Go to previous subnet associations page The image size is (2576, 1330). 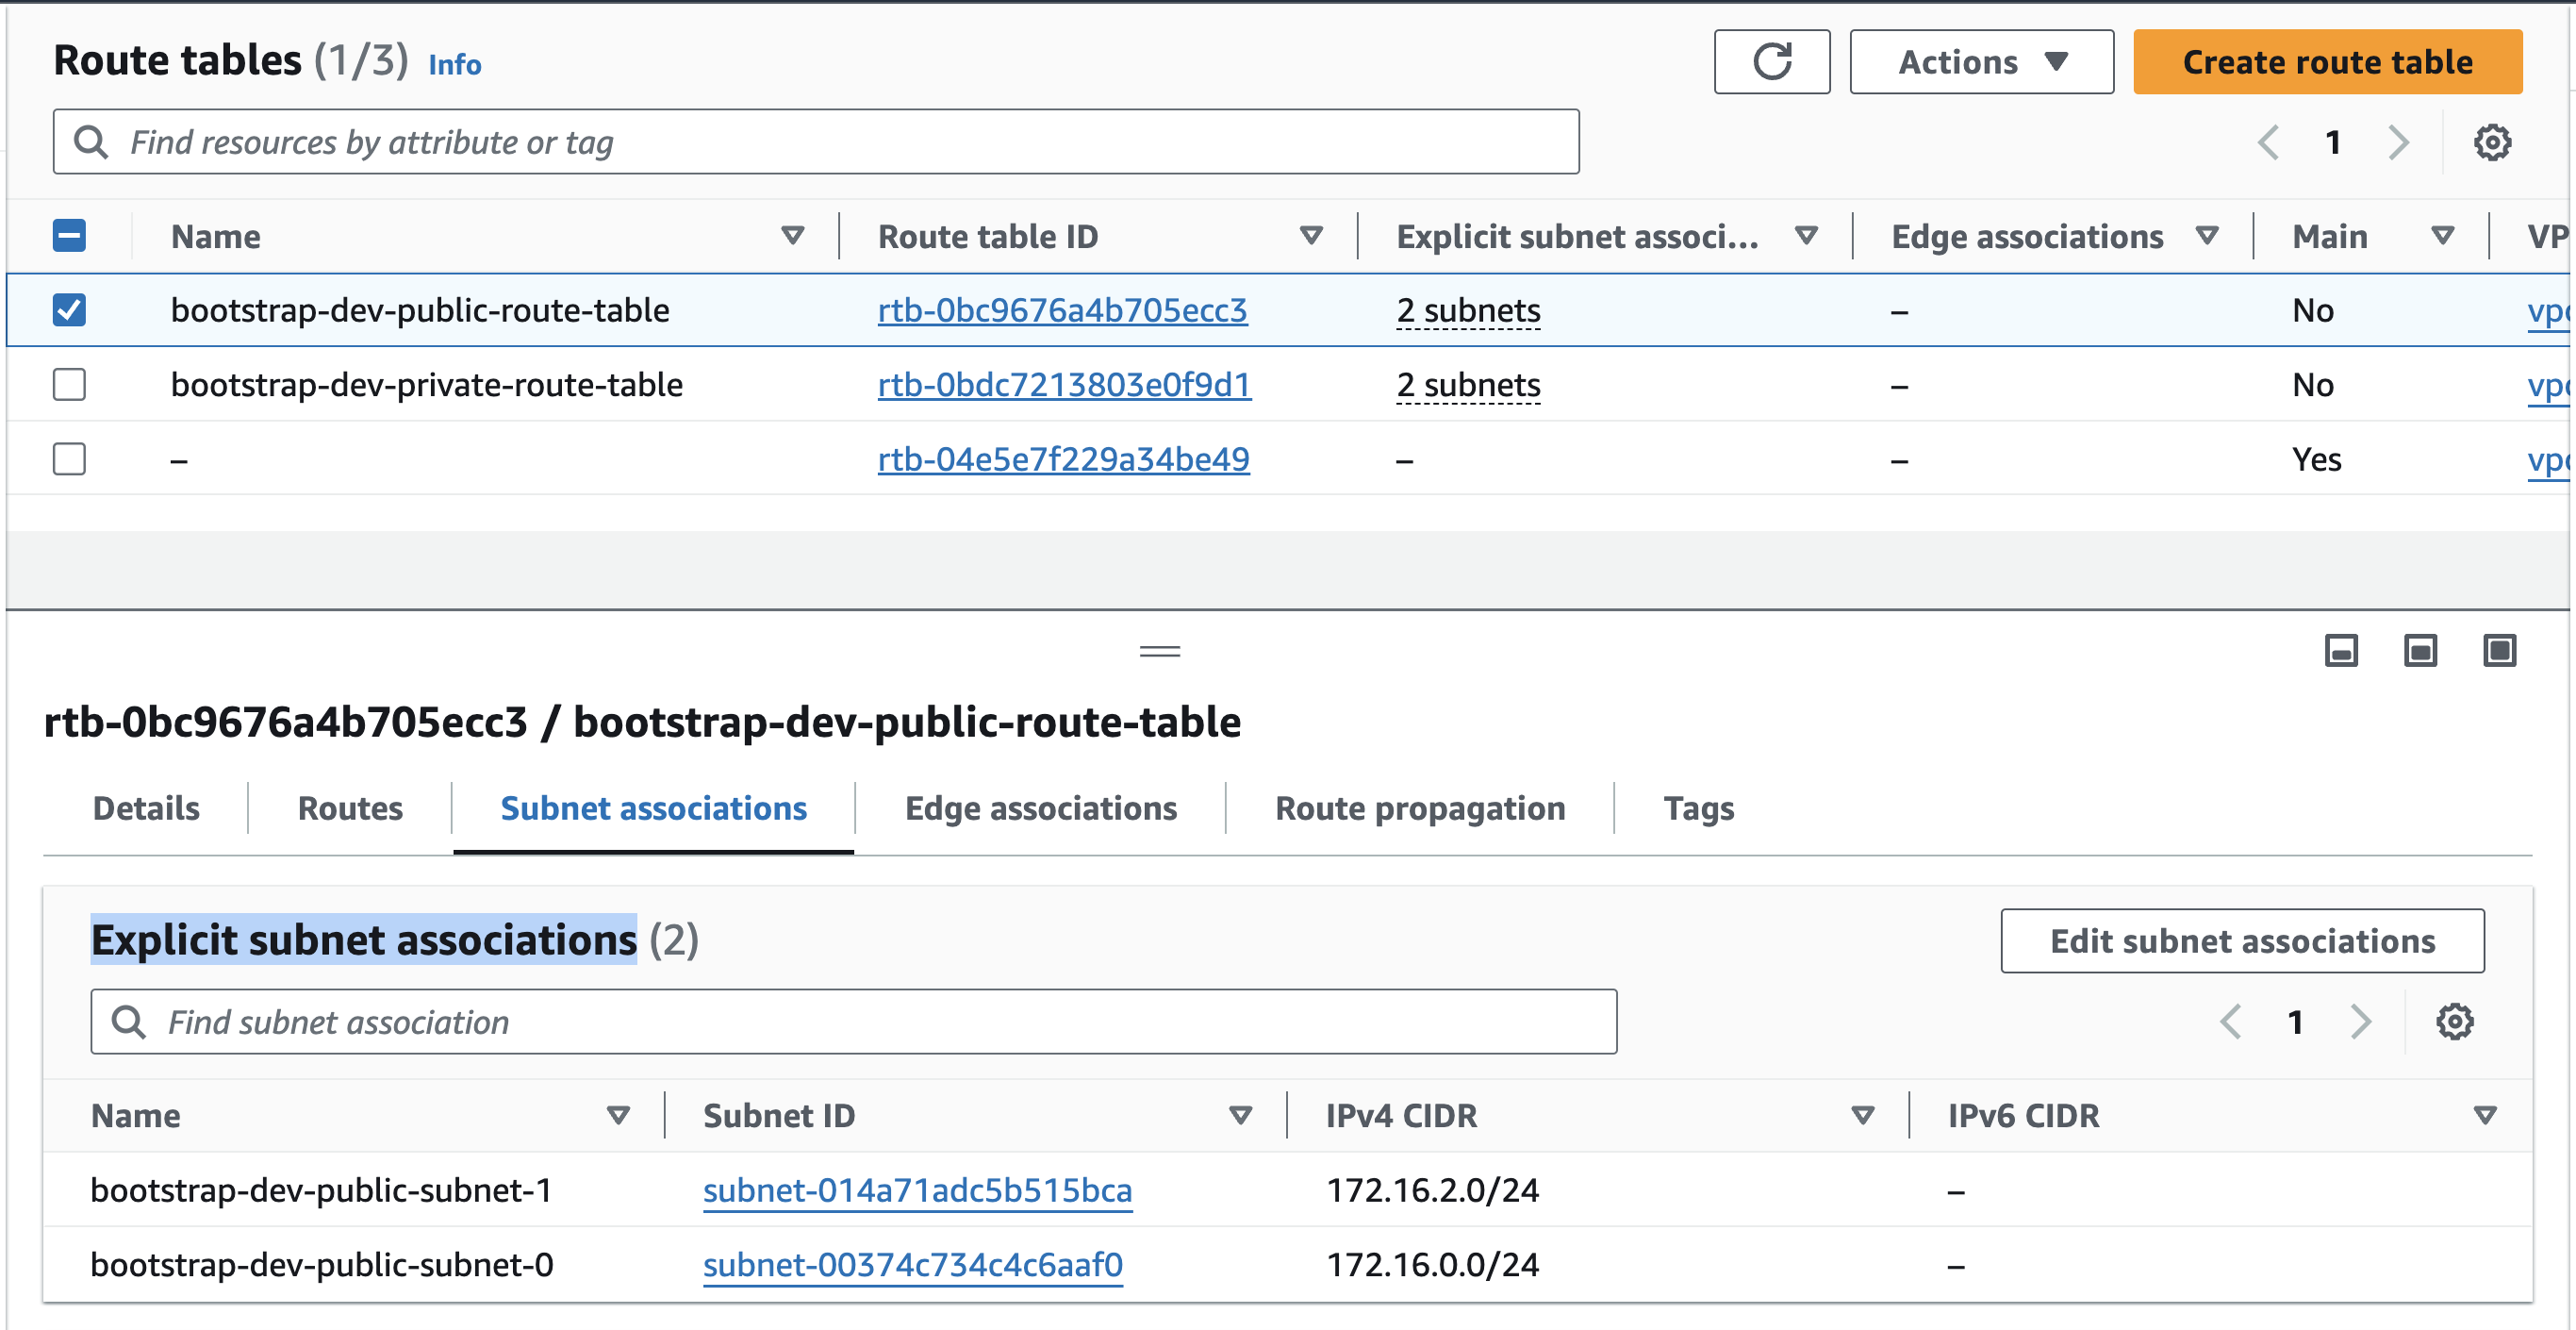coord(2229,1022)
